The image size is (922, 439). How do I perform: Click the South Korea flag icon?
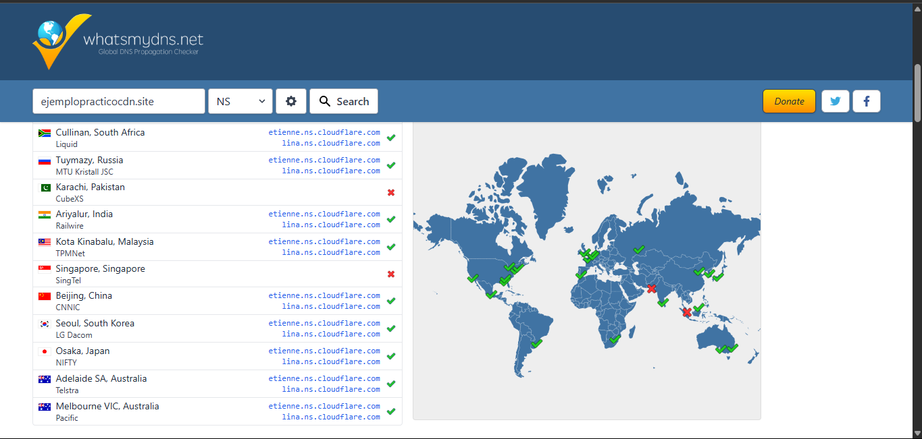click(45, 324)
